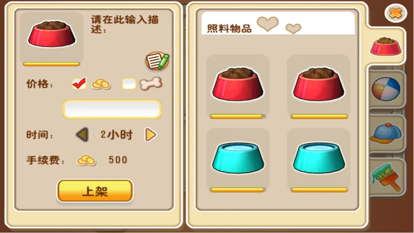Click the small heart icon

point(294,29)
